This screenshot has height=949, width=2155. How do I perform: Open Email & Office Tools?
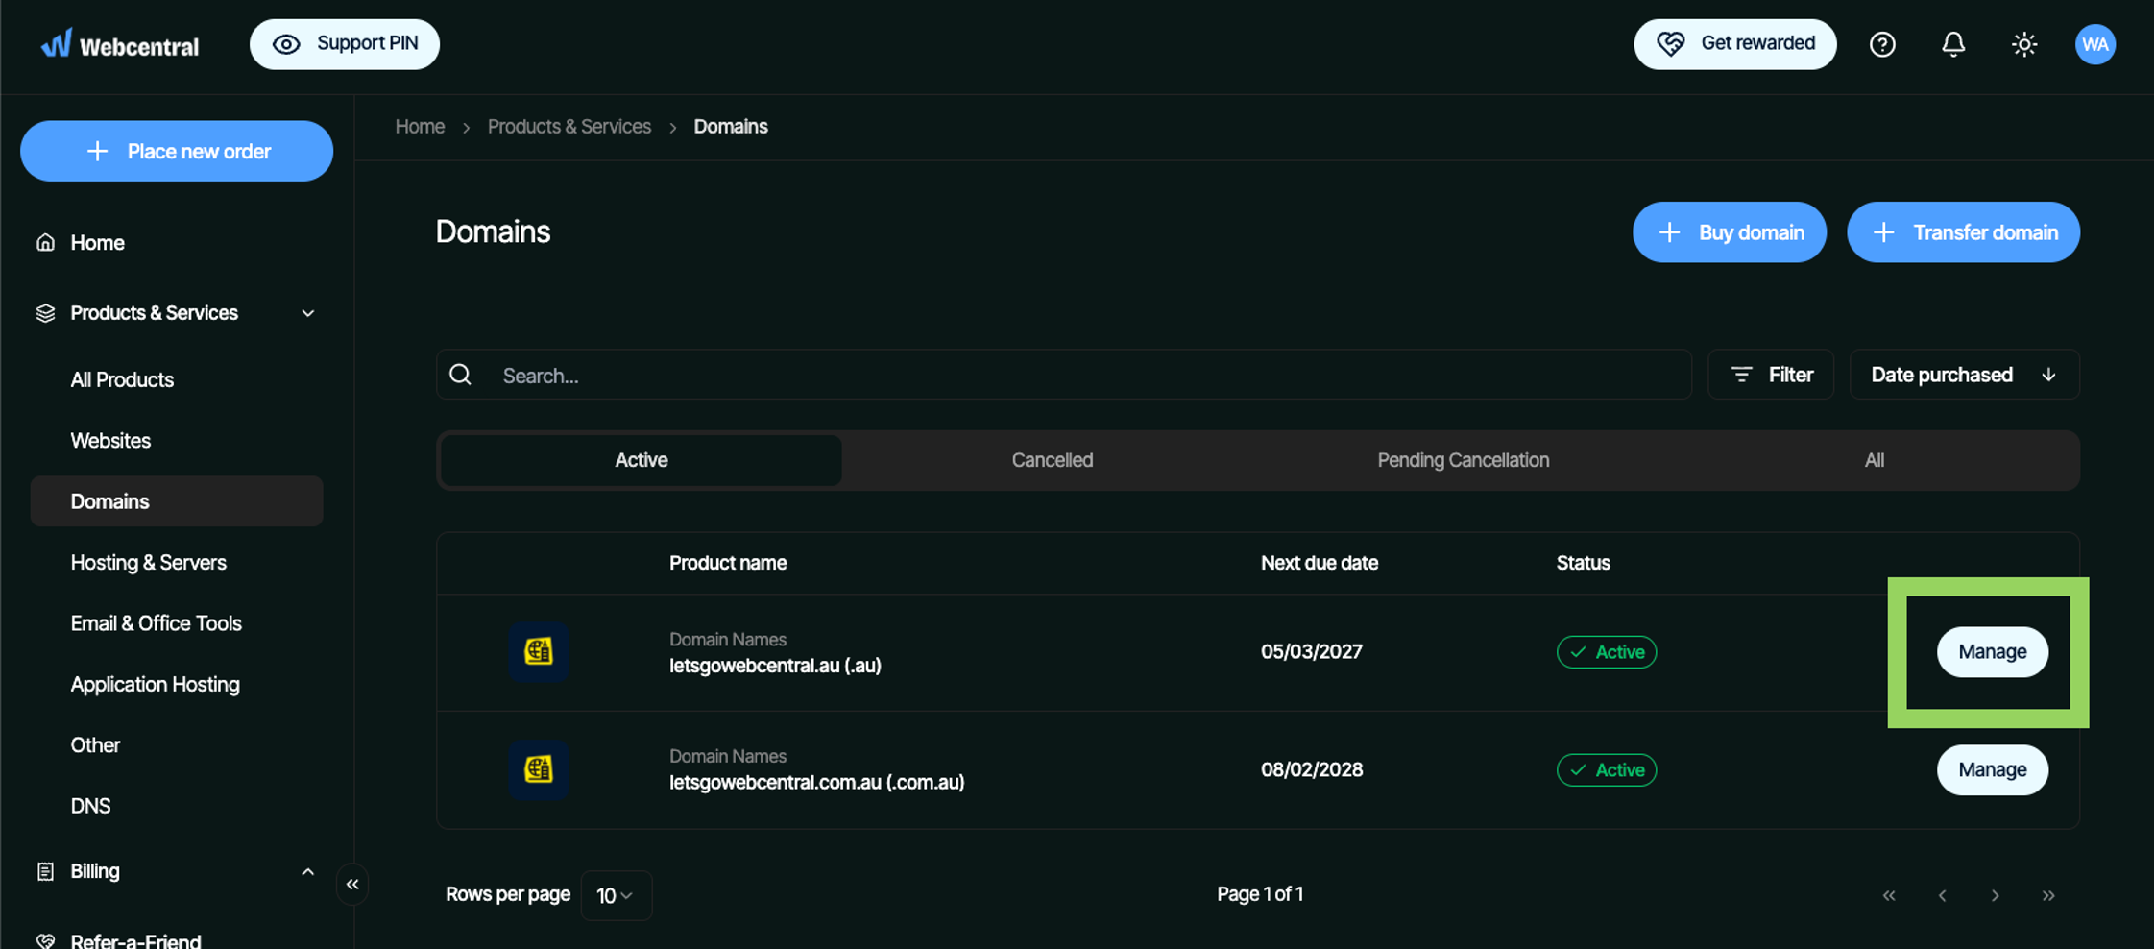click(157, 623)
